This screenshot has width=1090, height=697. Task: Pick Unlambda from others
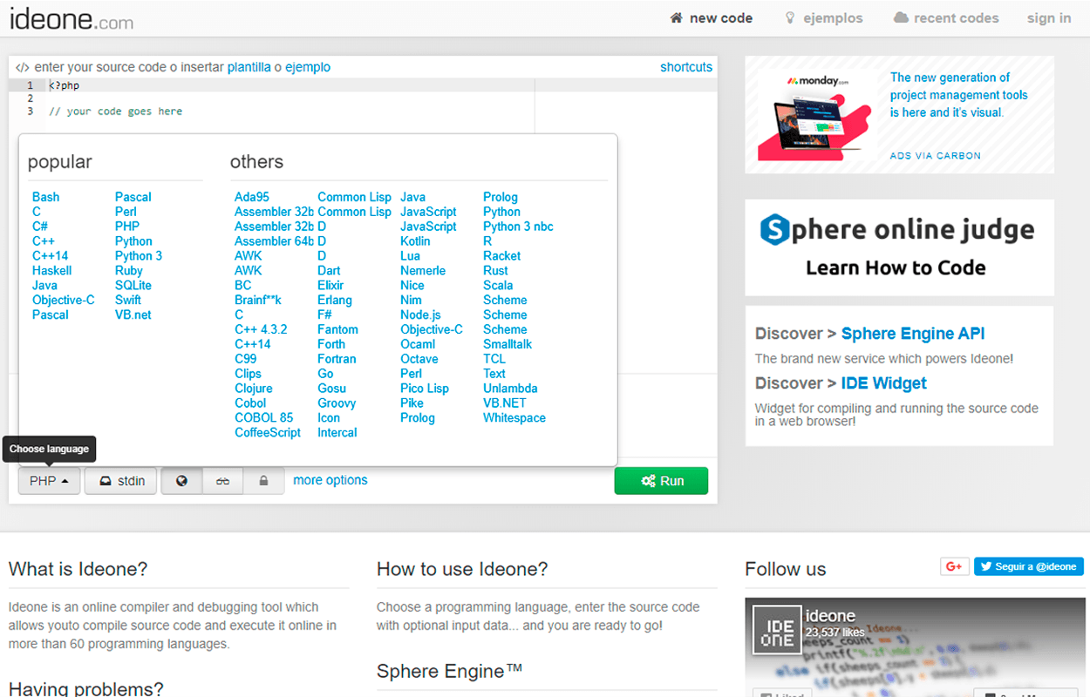pos(510,389)
